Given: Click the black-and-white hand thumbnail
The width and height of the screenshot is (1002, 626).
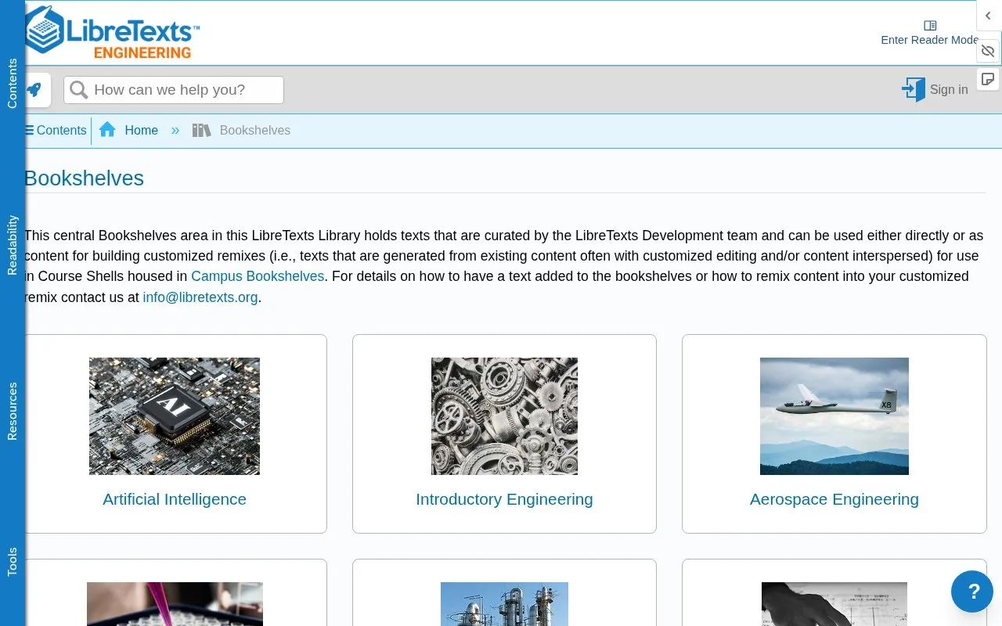Looking at the screenshot, I should point(834,604).
